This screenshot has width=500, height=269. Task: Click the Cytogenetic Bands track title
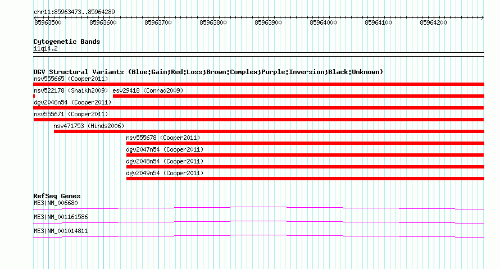(x=67, y=42)
